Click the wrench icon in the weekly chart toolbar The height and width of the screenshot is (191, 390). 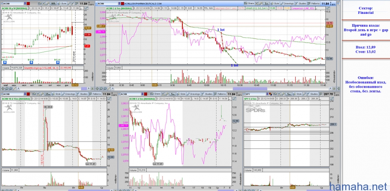(x=48, y=4)
